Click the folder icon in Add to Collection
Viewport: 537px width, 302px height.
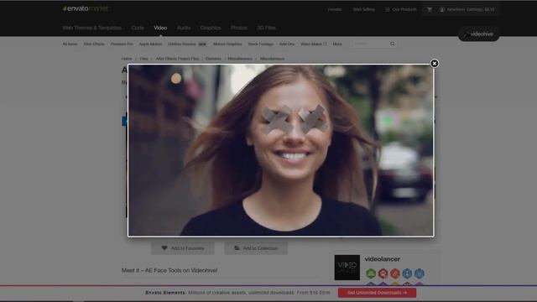pyautogui.click(x=237, y=248)
